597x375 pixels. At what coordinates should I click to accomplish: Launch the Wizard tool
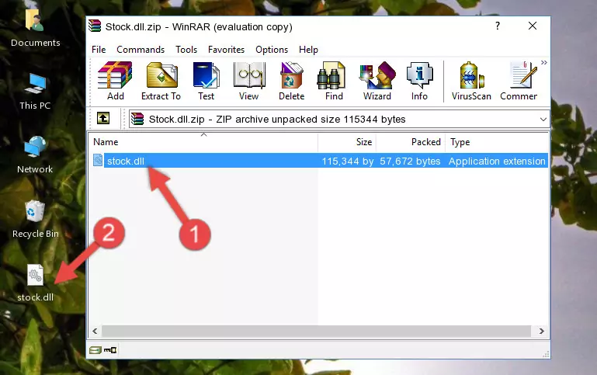click(x=377, y=81)
